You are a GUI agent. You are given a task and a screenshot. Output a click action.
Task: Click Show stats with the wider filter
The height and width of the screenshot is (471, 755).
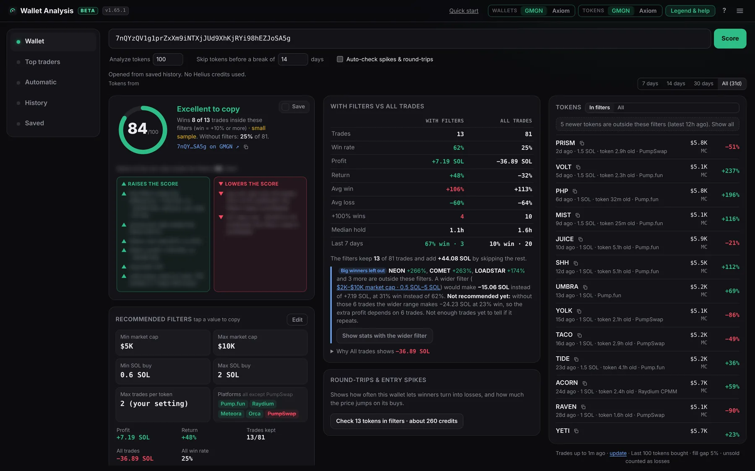tap(384, 336)
